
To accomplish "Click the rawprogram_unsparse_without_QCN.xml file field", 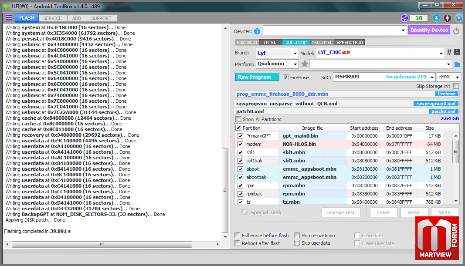I will [346, 103].
